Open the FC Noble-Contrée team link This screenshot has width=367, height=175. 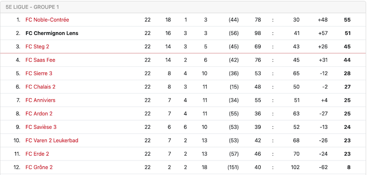tap(47, 20)
